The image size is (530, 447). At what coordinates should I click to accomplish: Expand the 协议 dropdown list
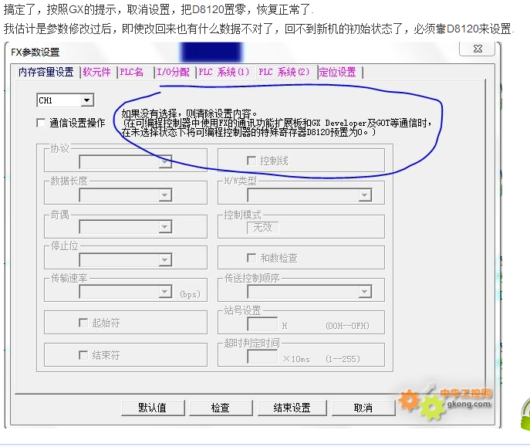point(165,162)
